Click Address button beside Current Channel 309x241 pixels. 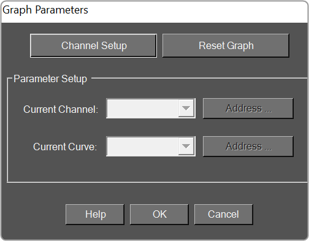(x=248, y=109)
